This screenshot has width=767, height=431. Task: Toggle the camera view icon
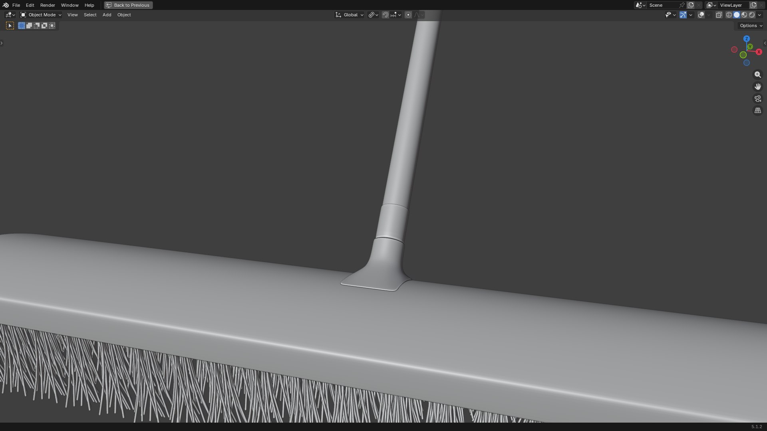758,99
